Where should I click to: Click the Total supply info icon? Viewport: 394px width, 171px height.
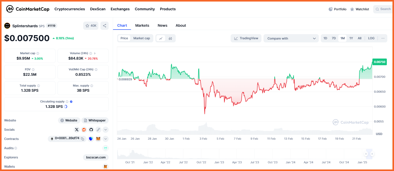pos(39,86)
